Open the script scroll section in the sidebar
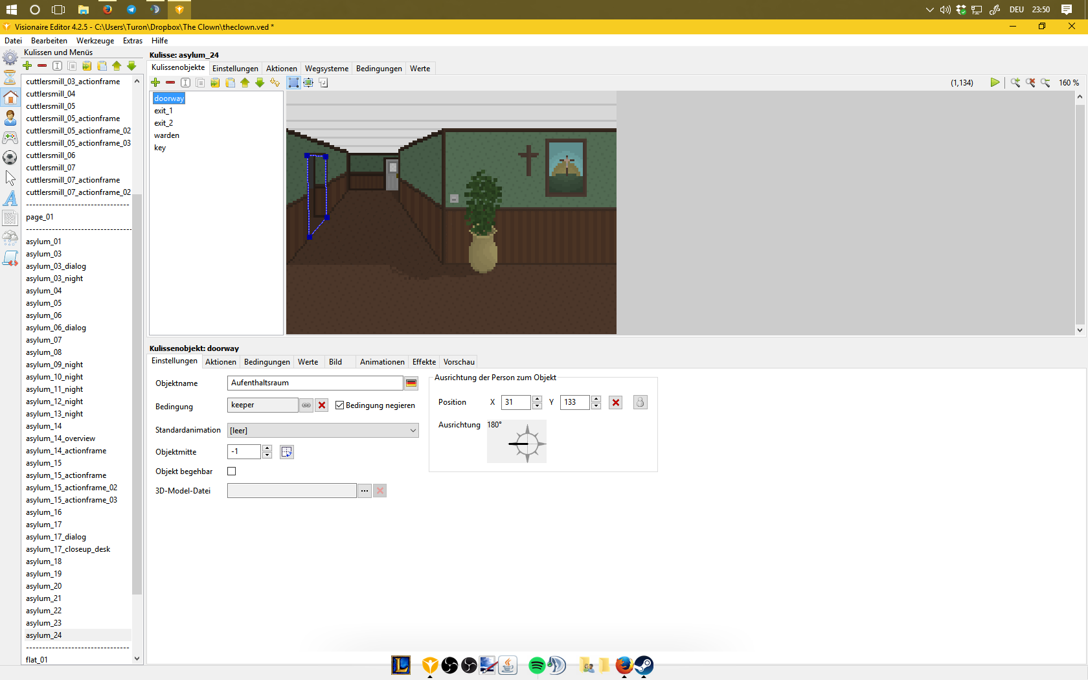This screenshot has height=680, width=1088. point(10,258)
